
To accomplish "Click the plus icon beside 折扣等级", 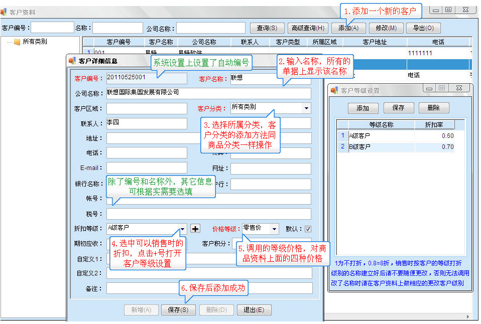I will pyautogui.click(x=195, y=229).
